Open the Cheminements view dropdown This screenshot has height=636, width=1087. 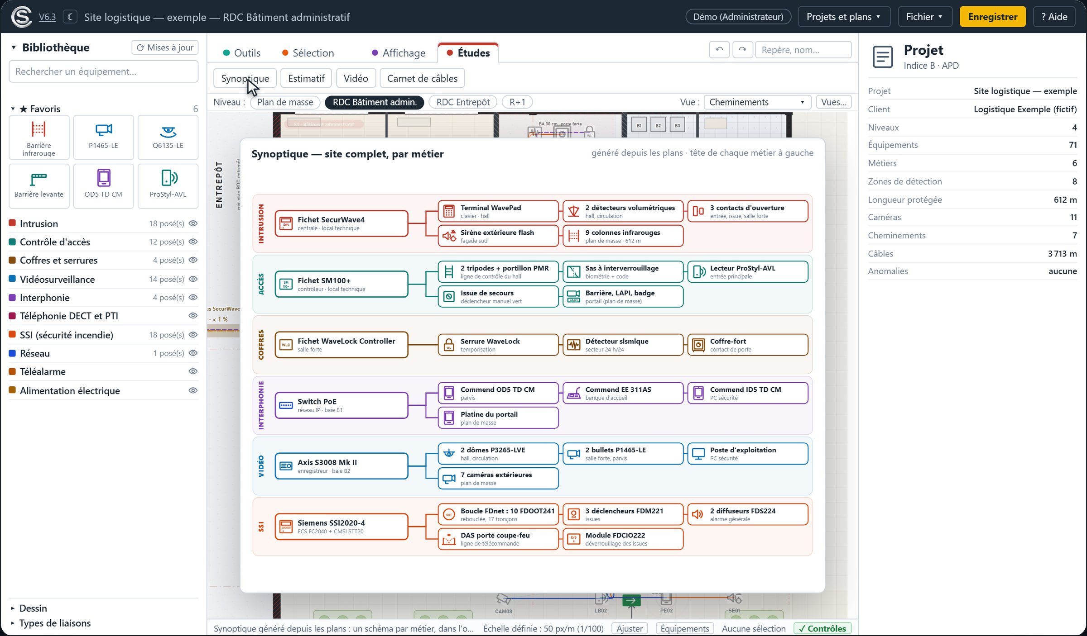(758, 102)
